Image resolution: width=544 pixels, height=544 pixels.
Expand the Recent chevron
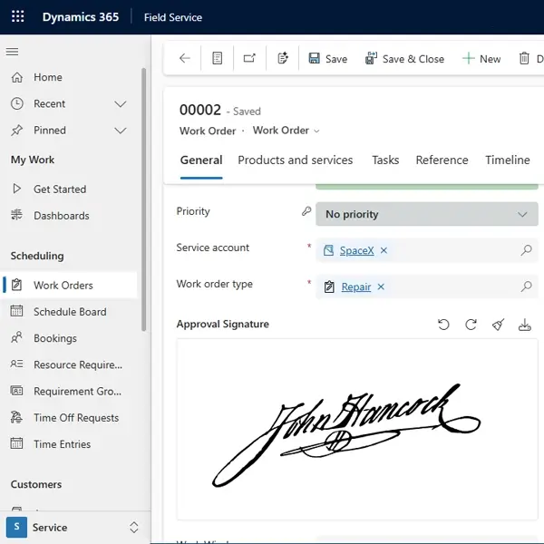(121, 103)
